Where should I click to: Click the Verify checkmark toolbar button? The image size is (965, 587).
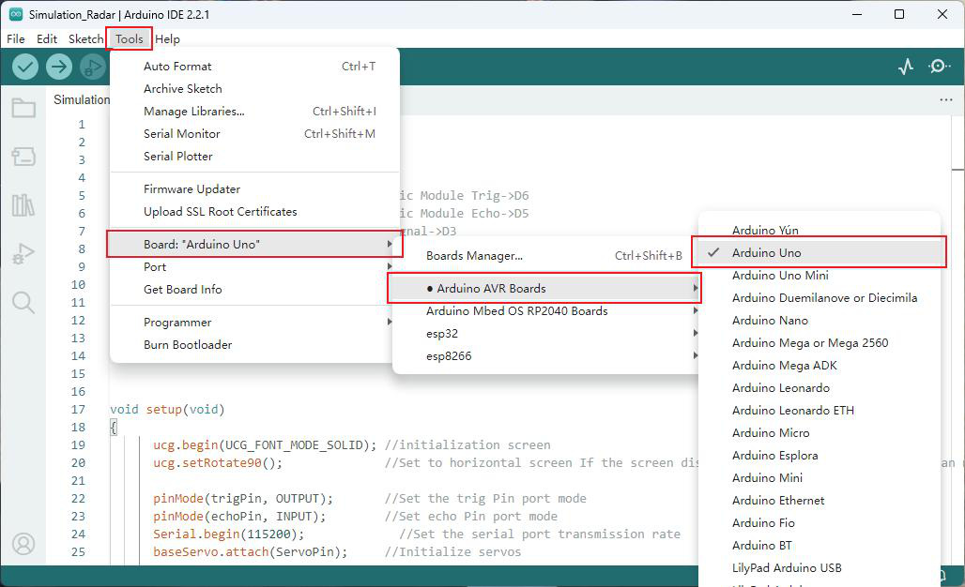click(25, 67)
